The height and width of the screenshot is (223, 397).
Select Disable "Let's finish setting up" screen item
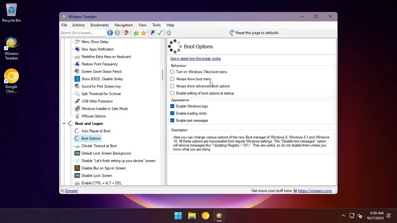(x=118, y=161)
